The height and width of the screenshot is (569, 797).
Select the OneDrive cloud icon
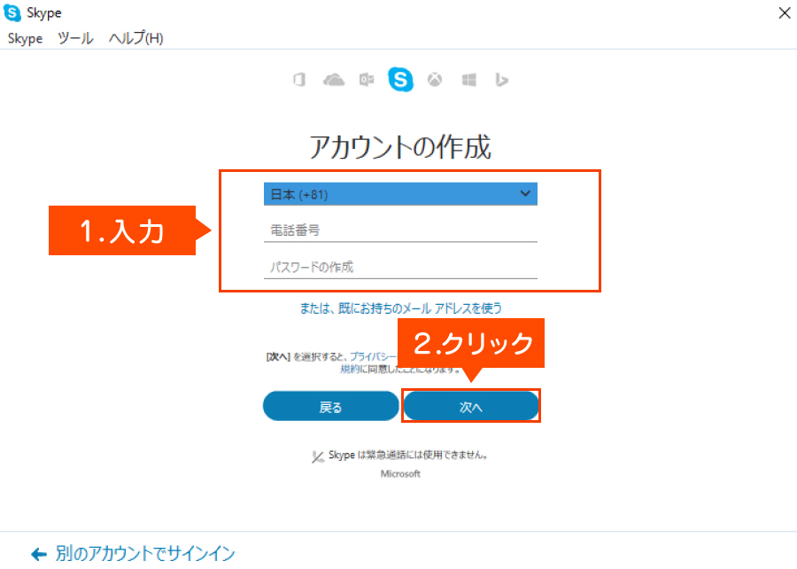334,80
